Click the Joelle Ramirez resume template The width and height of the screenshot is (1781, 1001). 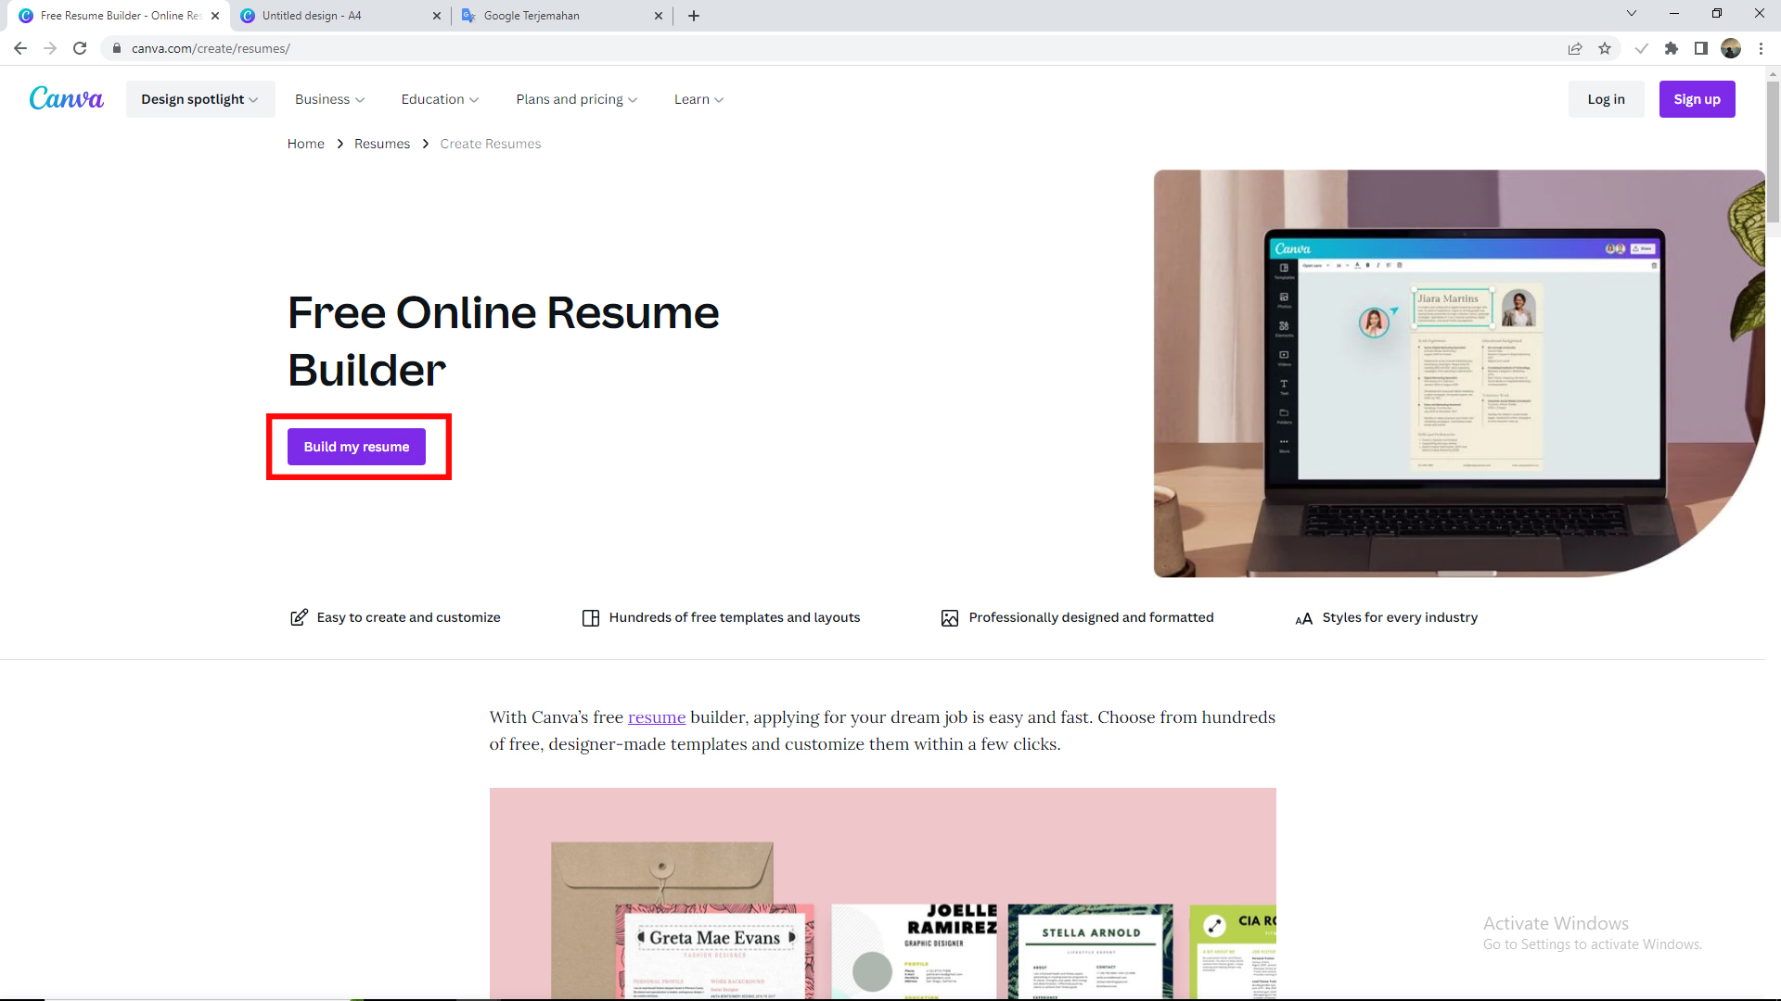tap(914, 951)
